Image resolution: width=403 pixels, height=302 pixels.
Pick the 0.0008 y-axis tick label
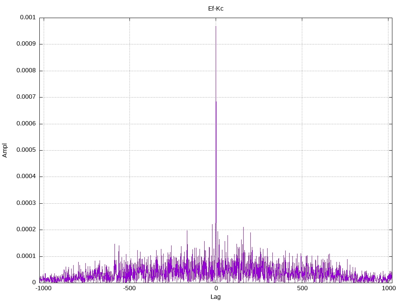[x=26, y=71]
